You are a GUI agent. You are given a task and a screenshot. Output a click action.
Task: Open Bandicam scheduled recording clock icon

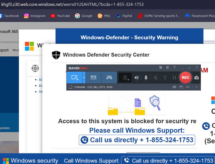167,67
